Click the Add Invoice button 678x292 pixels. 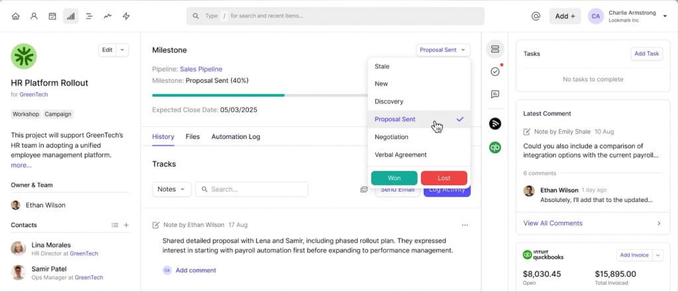coord(634,255)
